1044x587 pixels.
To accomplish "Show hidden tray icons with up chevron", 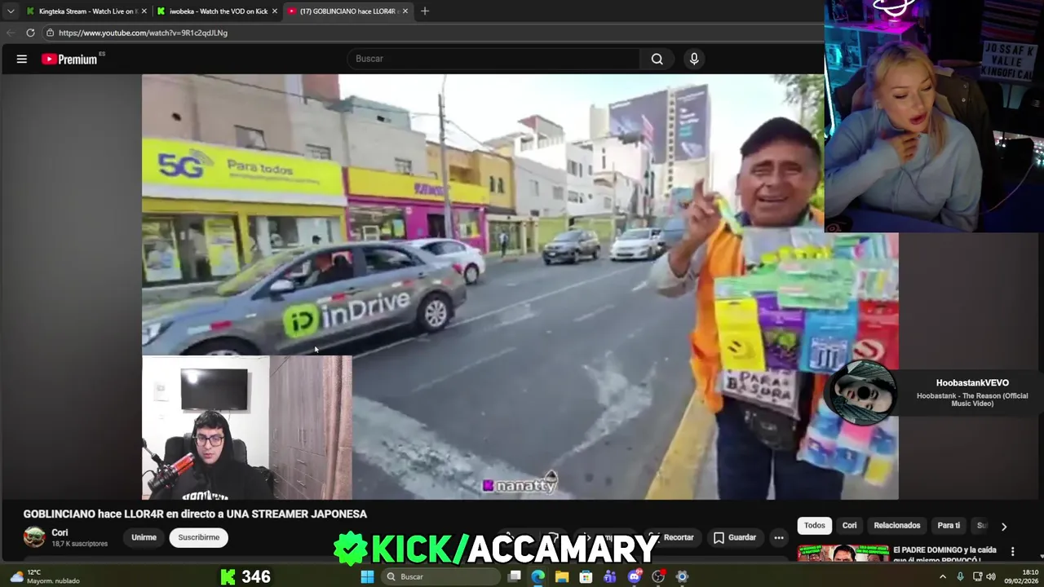I will click(943, 576).
